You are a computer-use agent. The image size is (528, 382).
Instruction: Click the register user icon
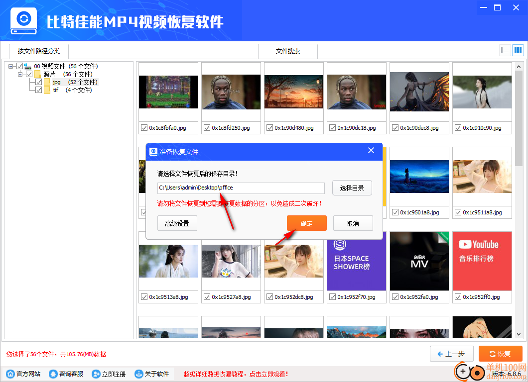pyautogui.click(x=96, y=374)
